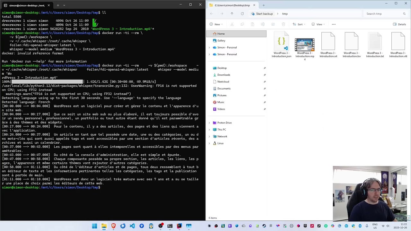
Task: Open the volume speaker tray icon
Action: 388,226
